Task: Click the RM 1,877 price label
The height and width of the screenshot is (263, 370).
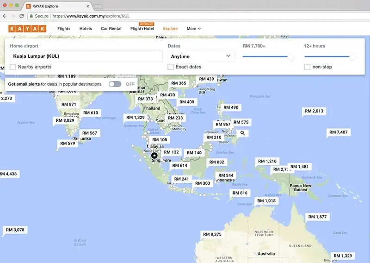Action: (318, 217)
